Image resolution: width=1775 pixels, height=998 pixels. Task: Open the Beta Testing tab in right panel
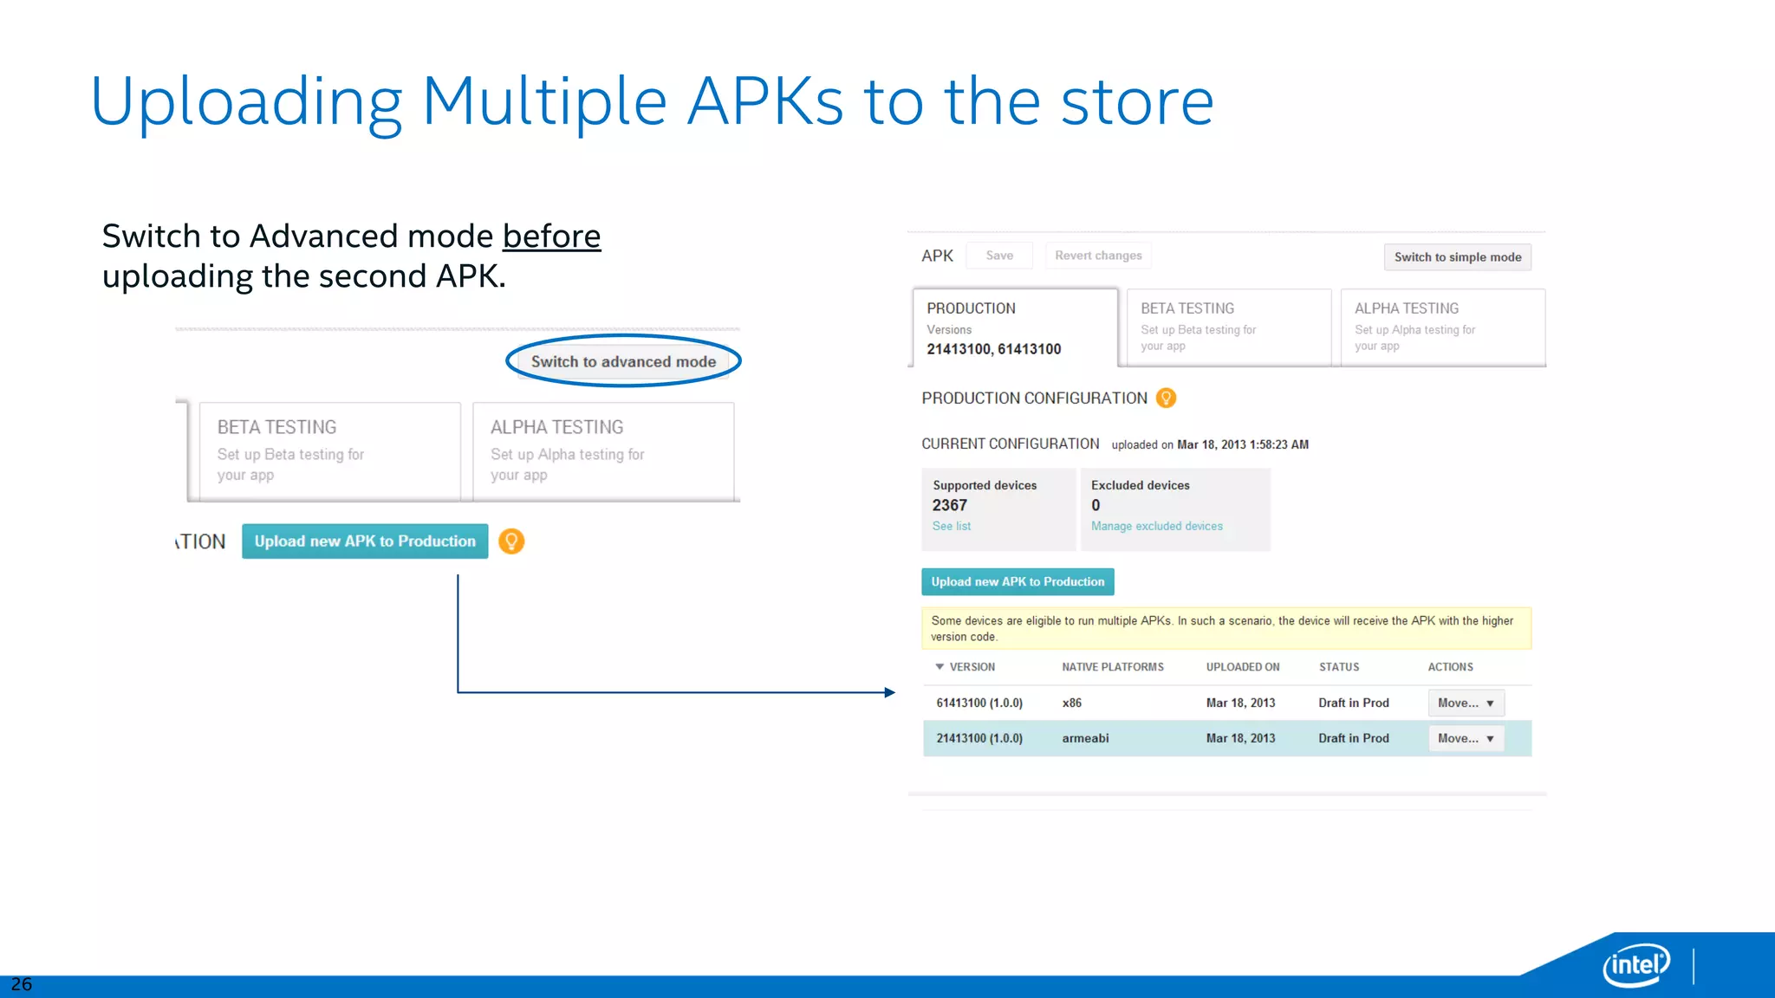[x=1228, y=328]
